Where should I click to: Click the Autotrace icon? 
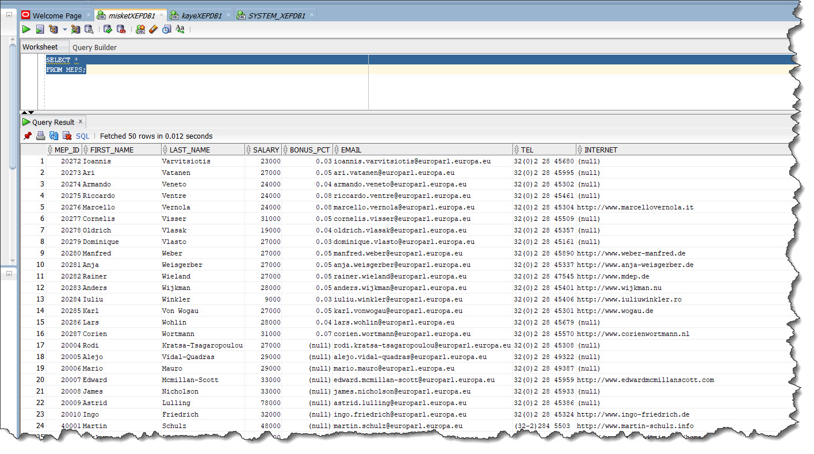click(76, 29)
